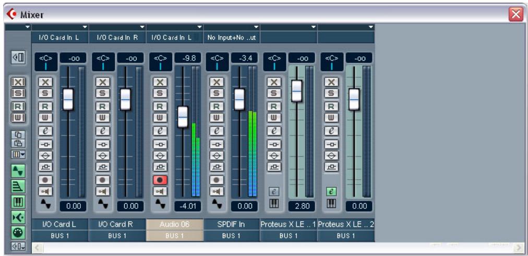Open Proteus X LE 1 VST instrument editor

pos(274,192)
